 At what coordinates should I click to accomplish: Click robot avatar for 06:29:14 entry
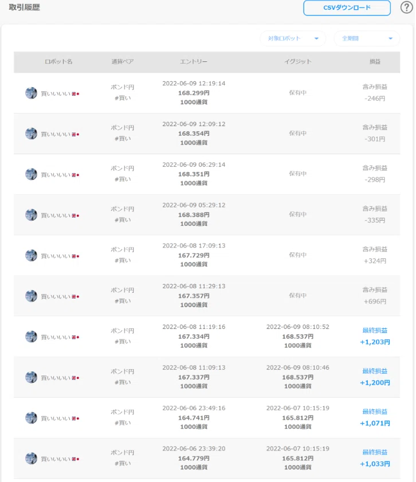[x=31, y=174]
